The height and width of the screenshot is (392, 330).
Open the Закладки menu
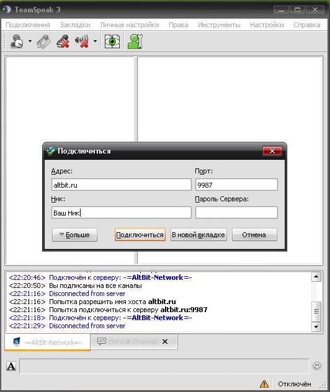pos(75,25)
